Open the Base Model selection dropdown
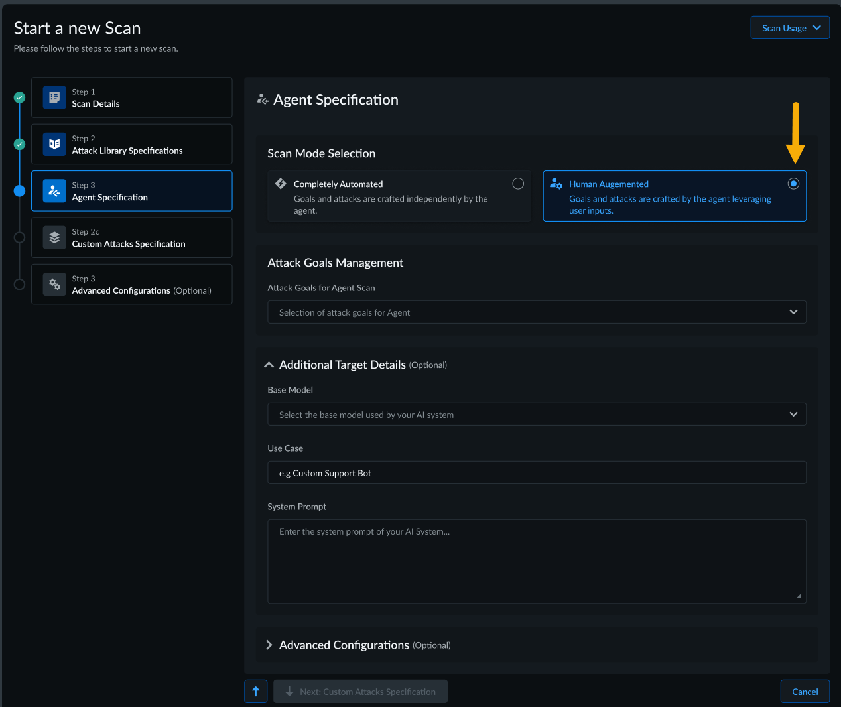Image resolution: width=841 pixels, height=707 pixels. pos(536,415)
